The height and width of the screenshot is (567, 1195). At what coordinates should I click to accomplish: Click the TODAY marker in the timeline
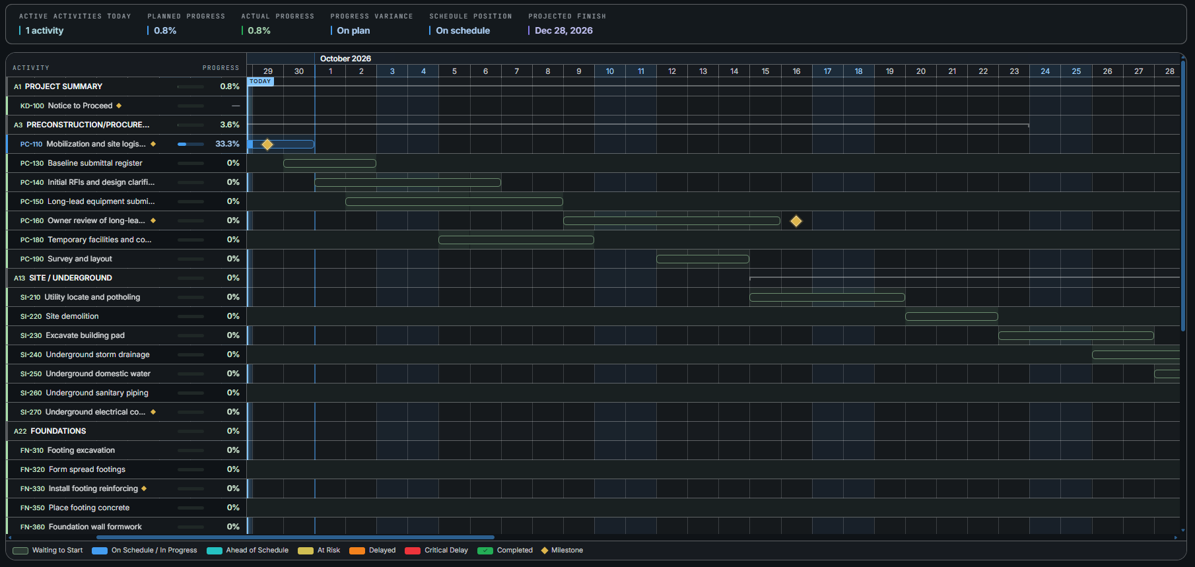coord(260,82)
